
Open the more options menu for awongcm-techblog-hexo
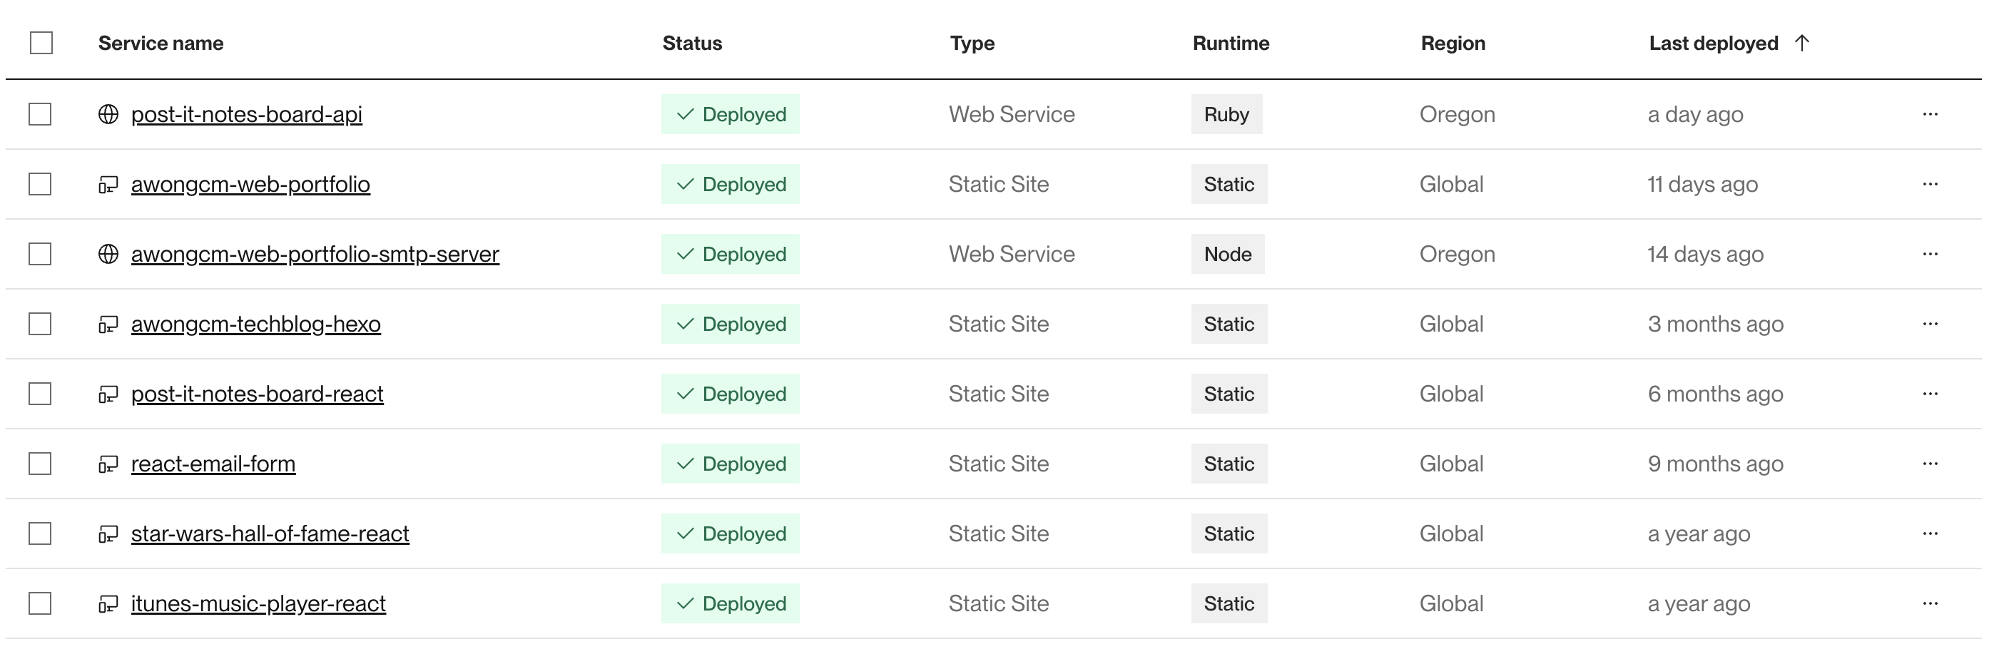coord(1930,324)
